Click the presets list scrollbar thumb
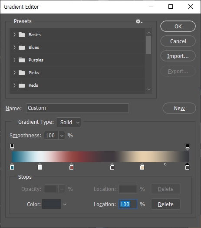 [x=148, y=45]
